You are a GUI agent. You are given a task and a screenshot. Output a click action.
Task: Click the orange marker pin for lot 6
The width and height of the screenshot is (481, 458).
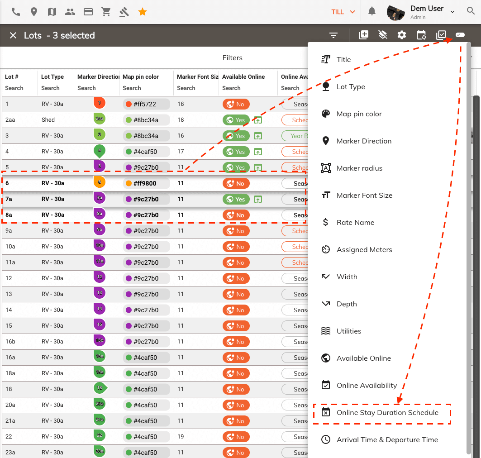click(x=100, y=182)
